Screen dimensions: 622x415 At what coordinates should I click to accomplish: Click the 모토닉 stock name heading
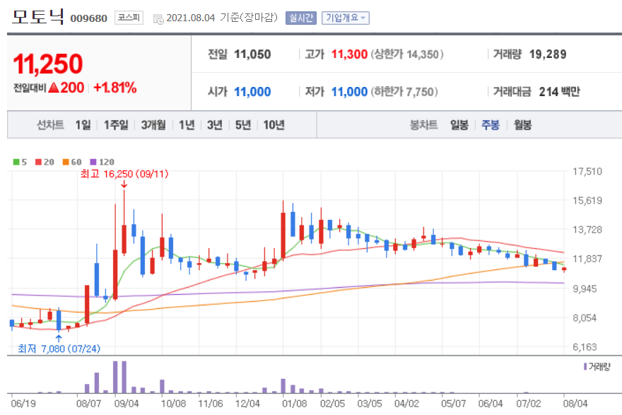click(x=37, y=17)
